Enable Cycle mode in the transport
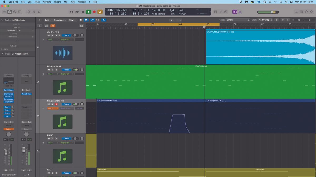This screenshot has width=316, height=177. point(100,12)
